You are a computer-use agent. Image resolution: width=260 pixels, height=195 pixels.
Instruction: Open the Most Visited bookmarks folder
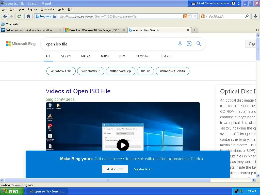coord(11,24)
